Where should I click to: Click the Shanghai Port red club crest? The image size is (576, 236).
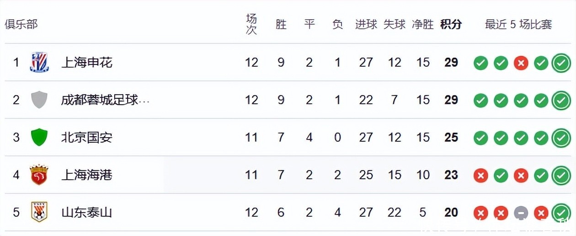click(39, 175)
